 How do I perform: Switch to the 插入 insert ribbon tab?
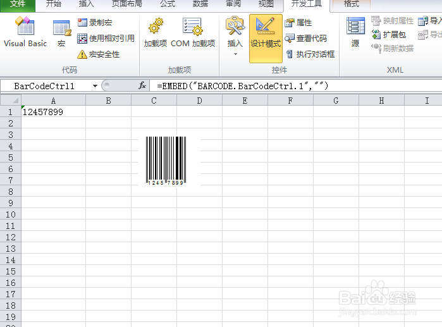(86, 4)
